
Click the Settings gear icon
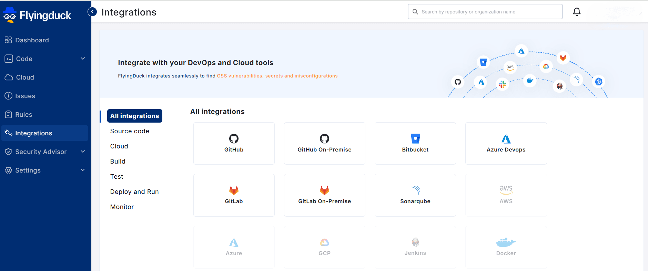[8, 170]
